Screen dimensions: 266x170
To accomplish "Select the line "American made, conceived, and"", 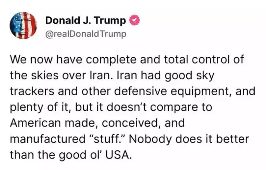I will pos(97,123).
